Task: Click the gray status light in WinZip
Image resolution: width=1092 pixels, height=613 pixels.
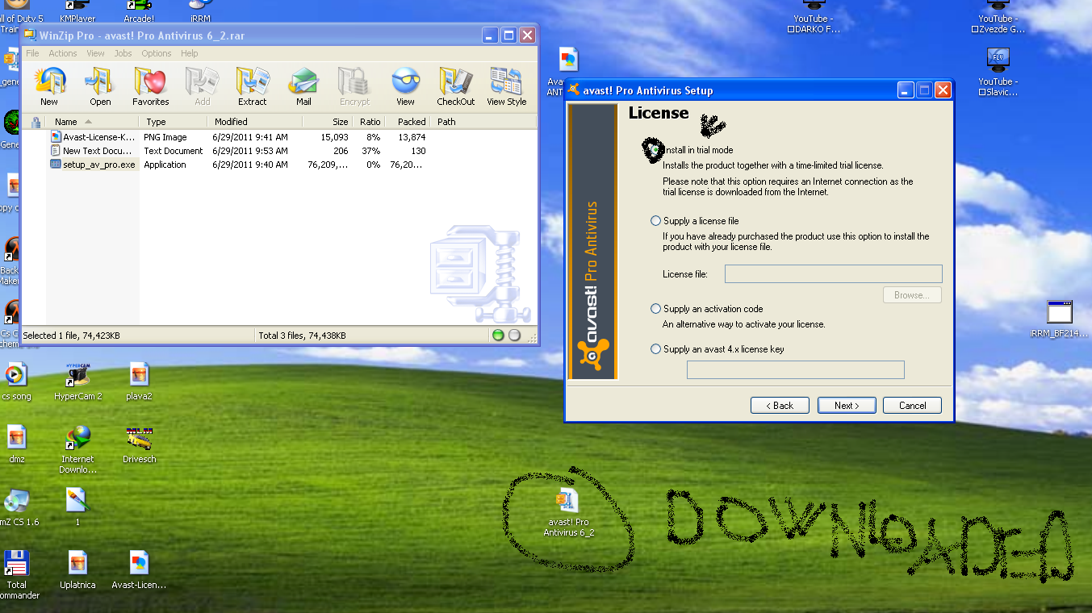Action: click(514, 336)
